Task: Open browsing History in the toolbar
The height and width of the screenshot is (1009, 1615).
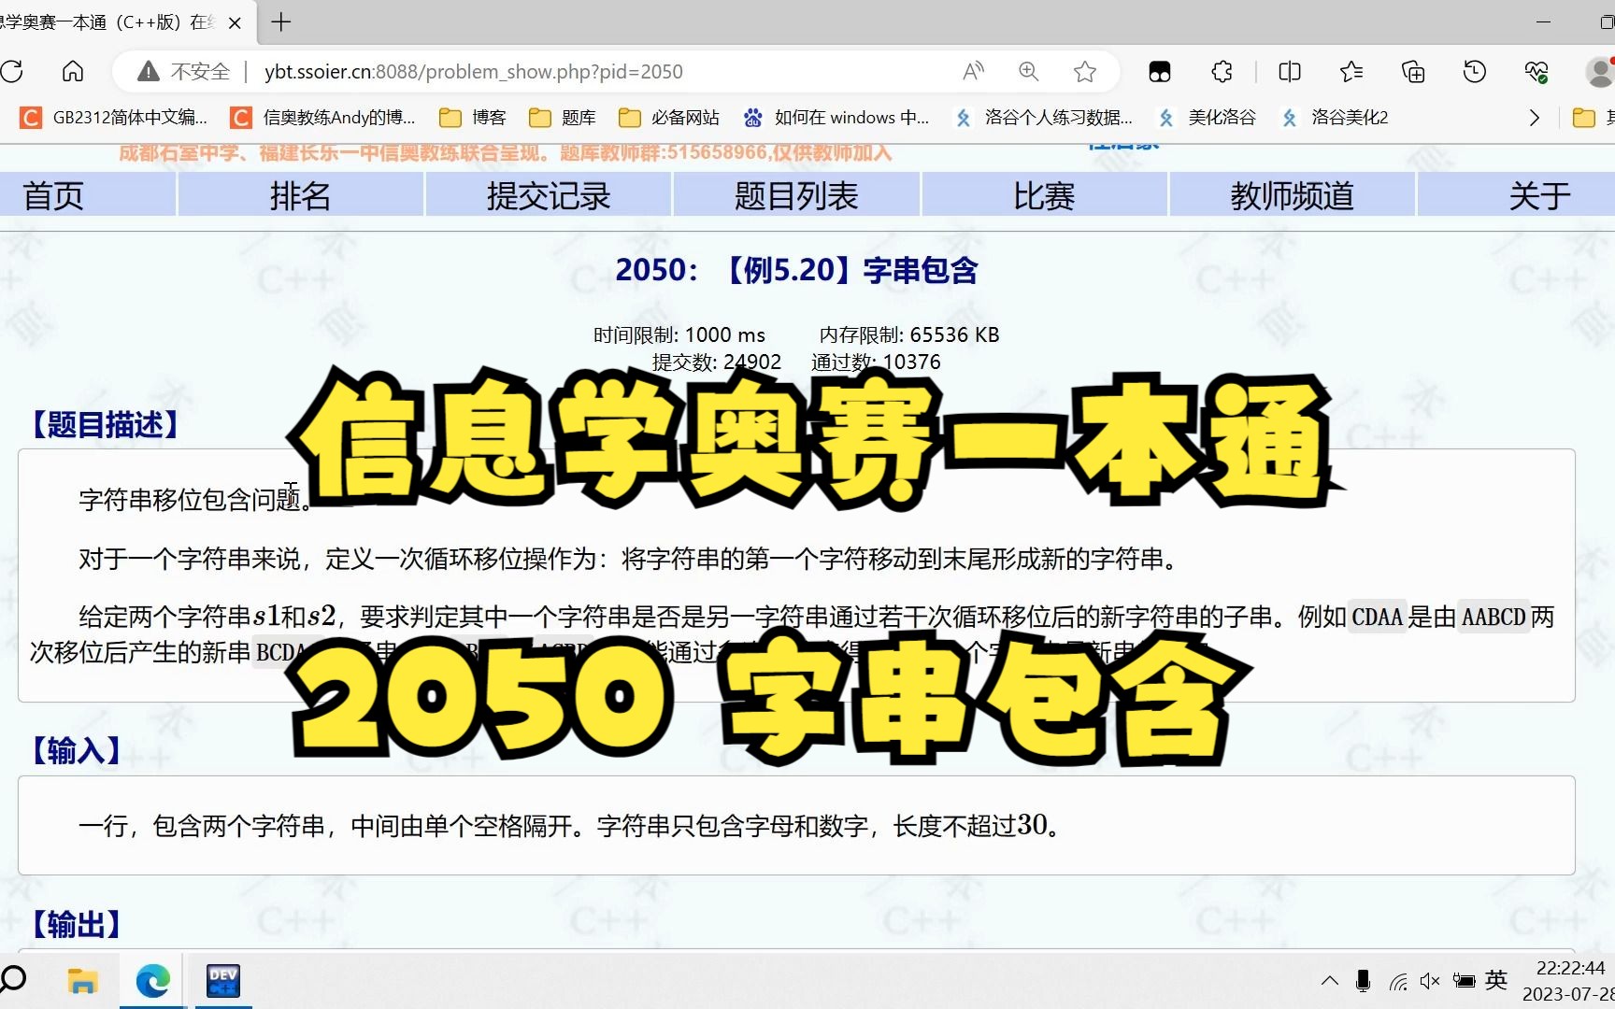Action: click(1474, 71)
